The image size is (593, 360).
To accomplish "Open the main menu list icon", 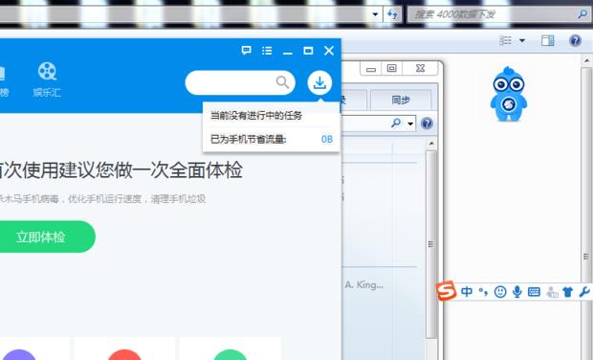I will [x=267, y=51].
